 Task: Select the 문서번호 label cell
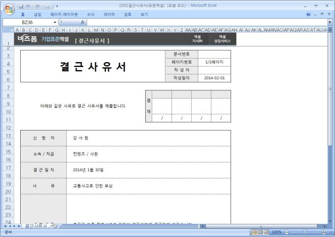tap(181, 54)
